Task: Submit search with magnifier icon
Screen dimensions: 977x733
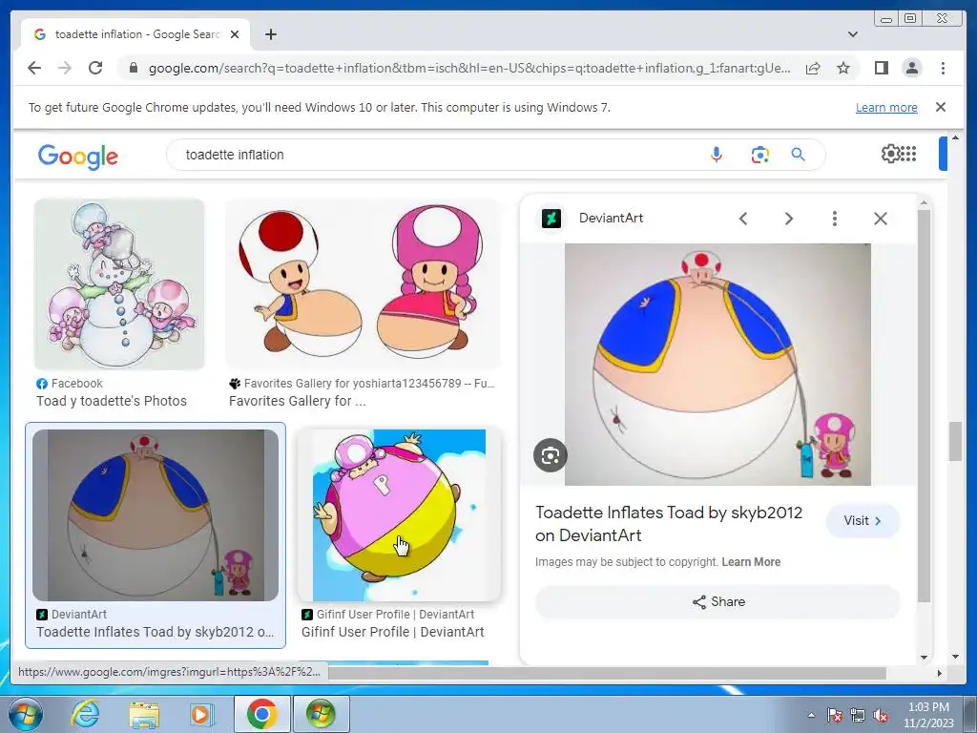Action: click(799, 155)
